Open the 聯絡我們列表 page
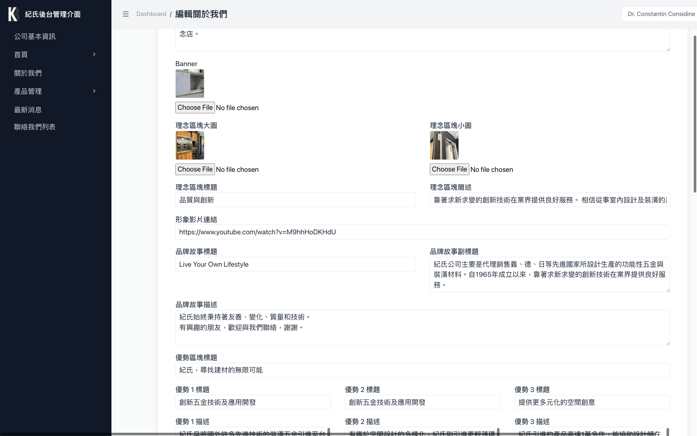 [35, 127]
